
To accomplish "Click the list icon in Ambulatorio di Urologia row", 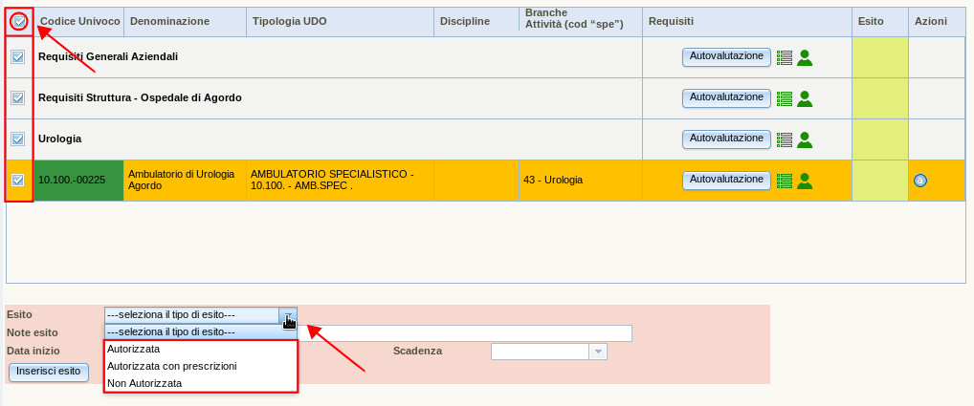I will tap(785, 180).
